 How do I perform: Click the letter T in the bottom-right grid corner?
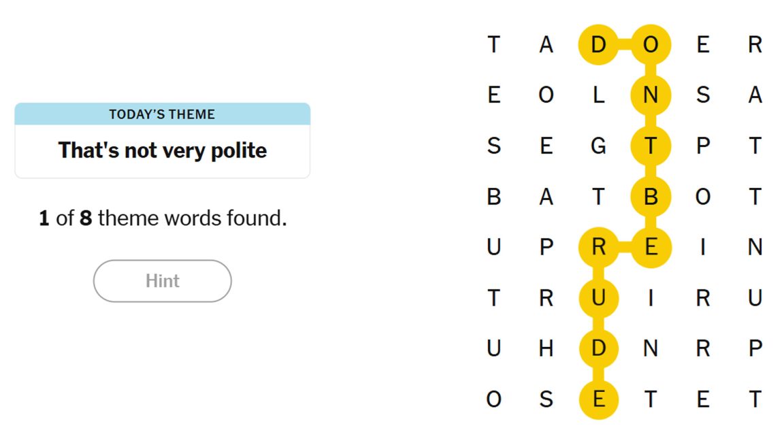click(x=755, y=399)
